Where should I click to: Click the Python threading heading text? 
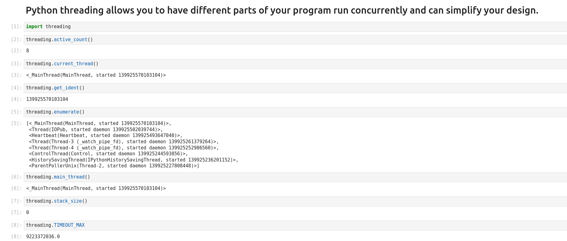tap(282, 11)
